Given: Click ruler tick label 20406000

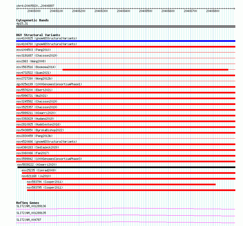Looking at the screenshot, I should (34, 11).
